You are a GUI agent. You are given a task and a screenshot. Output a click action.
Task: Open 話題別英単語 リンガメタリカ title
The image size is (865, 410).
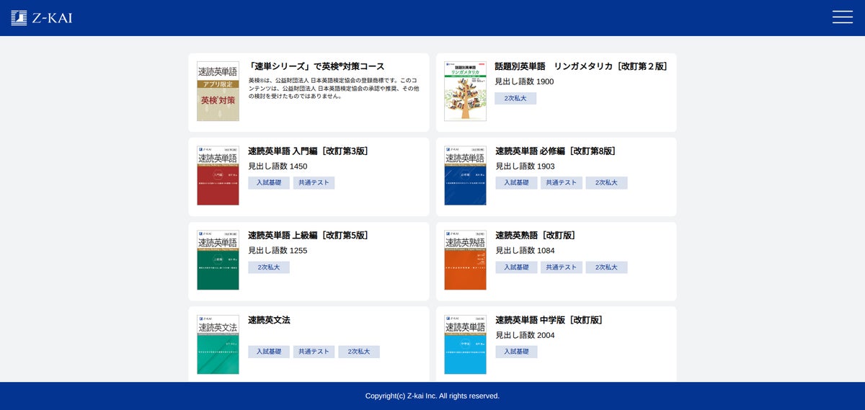click(581, 66)
